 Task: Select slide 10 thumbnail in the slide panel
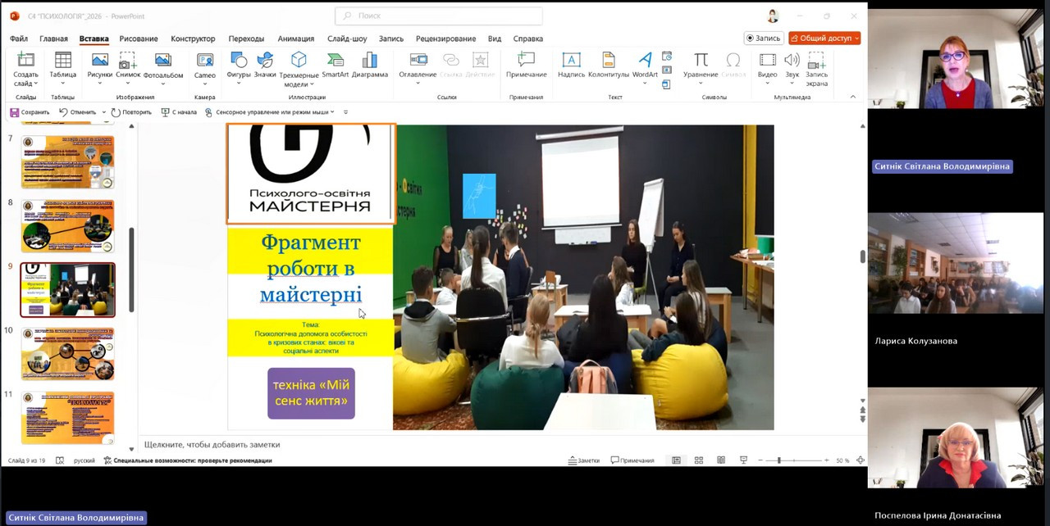click(x=67, y=354)
